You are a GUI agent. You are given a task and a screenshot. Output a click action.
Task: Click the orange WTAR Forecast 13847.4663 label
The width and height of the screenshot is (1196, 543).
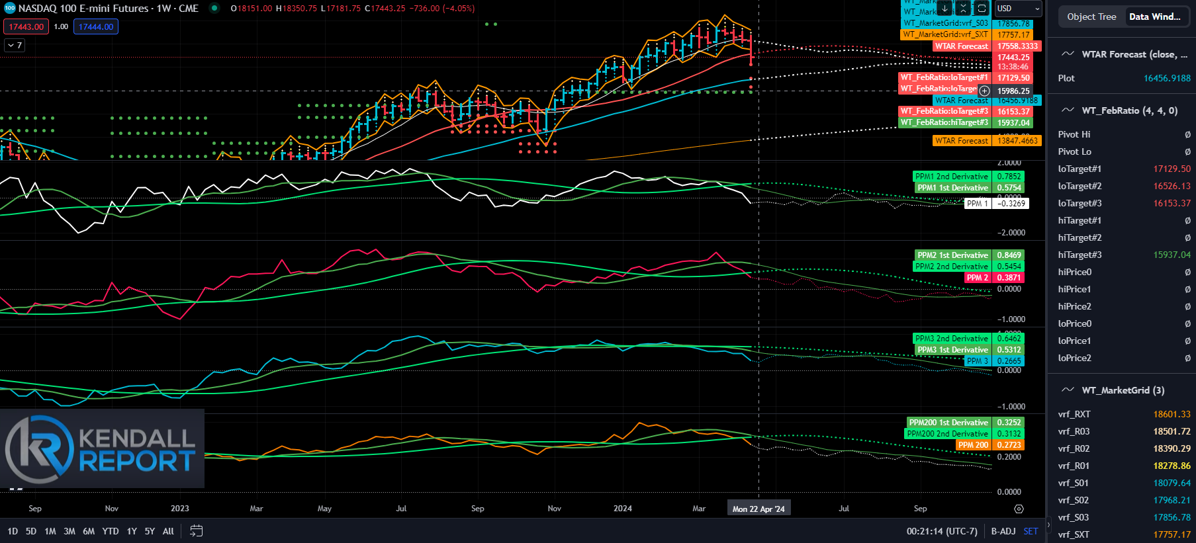pyautogui.click(x=987, y=141)
